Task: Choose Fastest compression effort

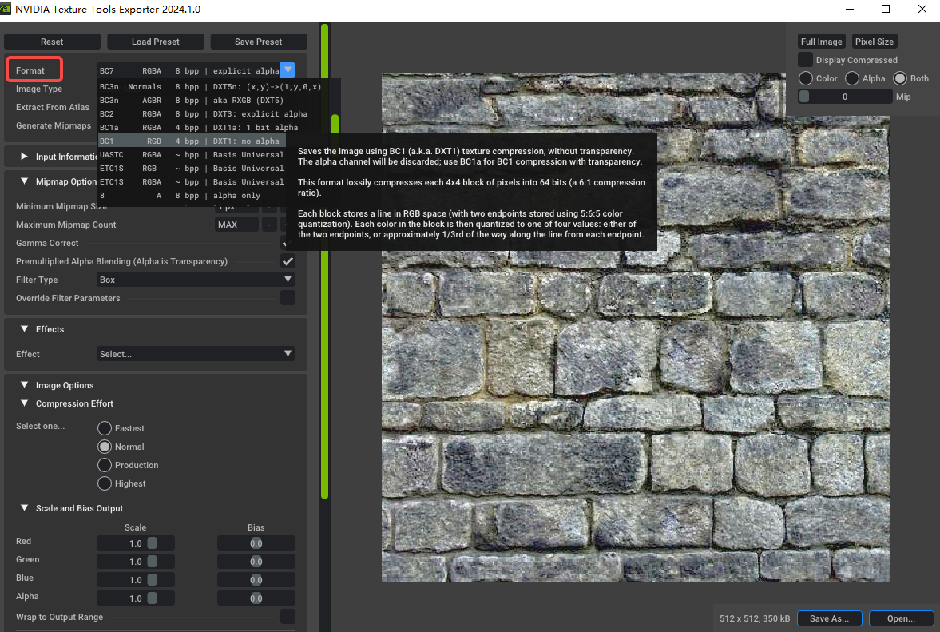Action: click(x=105, y=428)
